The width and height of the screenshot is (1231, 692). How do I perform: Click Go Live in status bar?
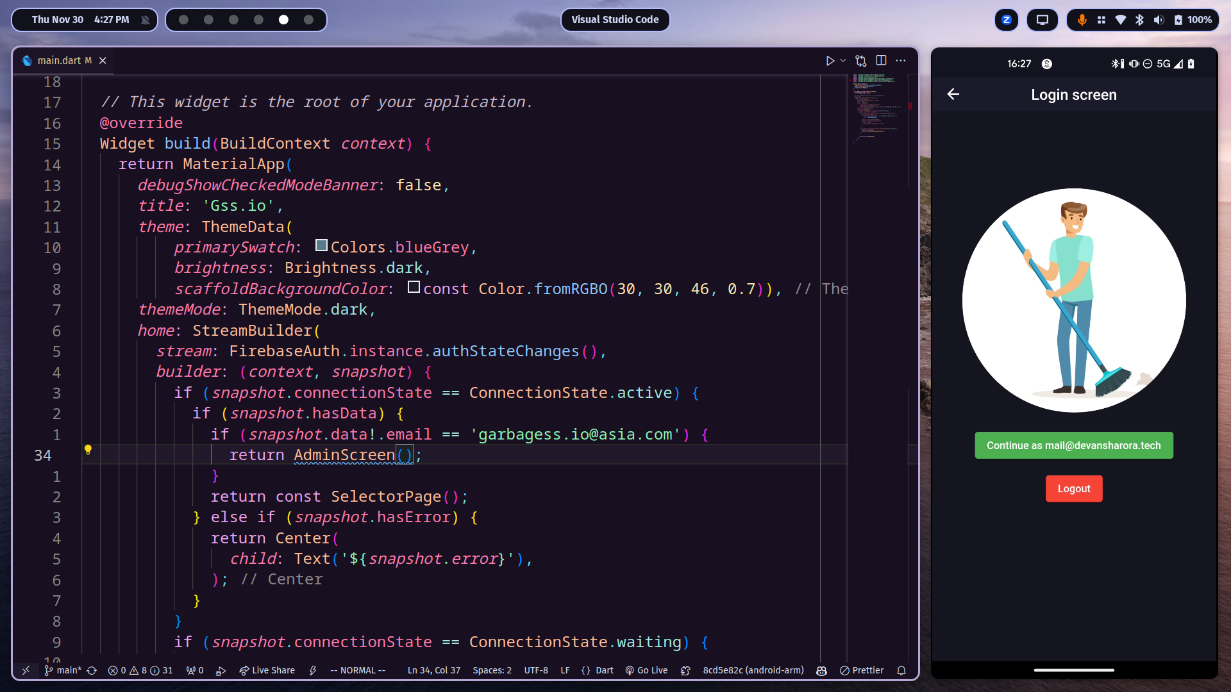point(646,670)
